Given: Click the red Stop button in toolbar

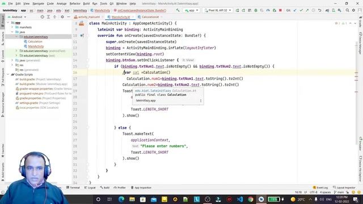Looking at the screenshot, I should coord(280,10).
